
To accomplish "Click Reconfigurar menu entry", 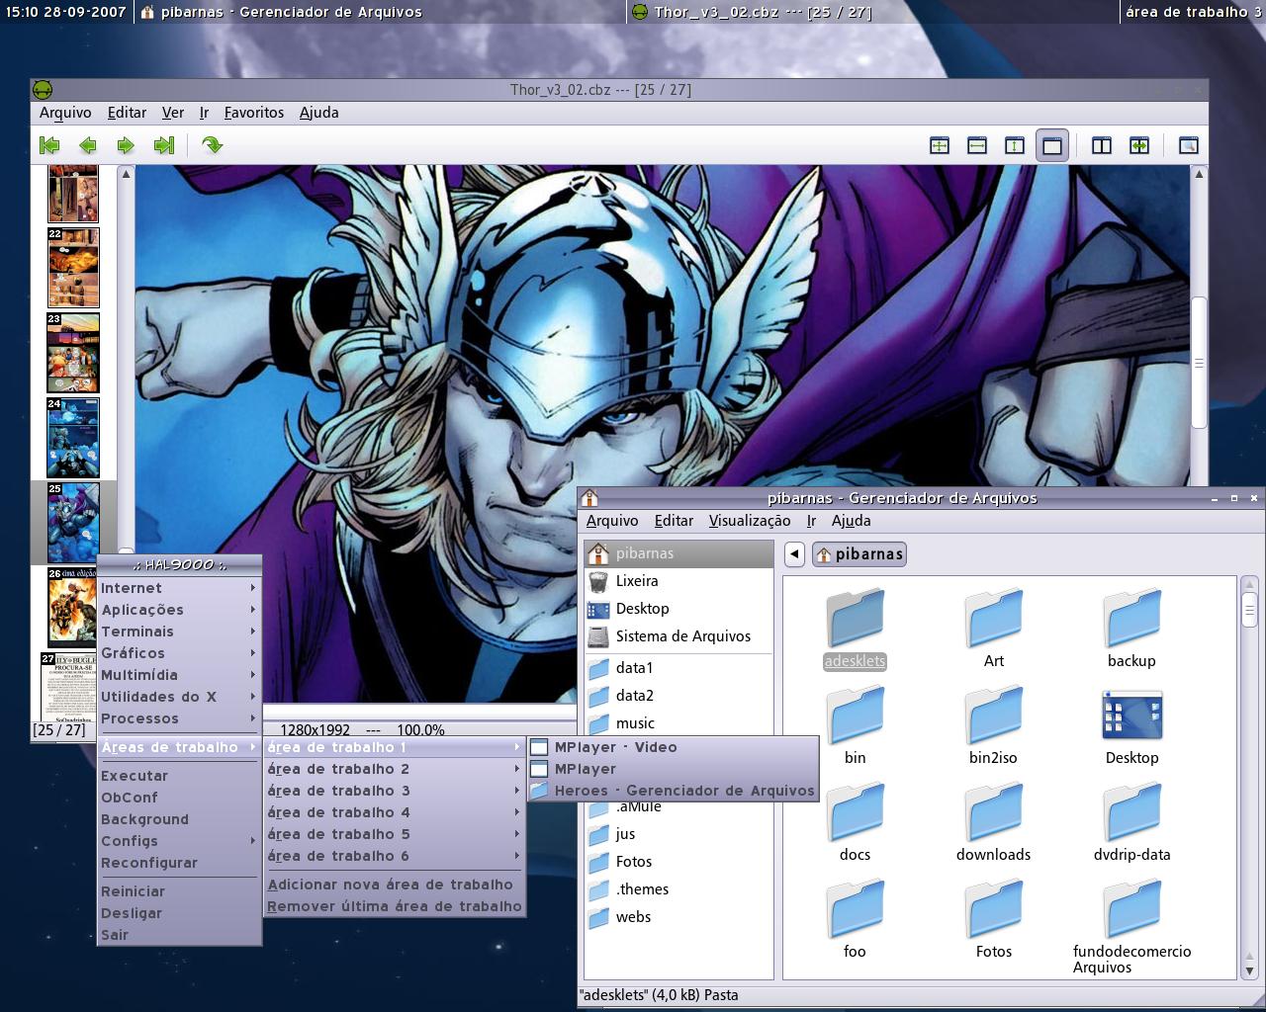I will 178,863.
